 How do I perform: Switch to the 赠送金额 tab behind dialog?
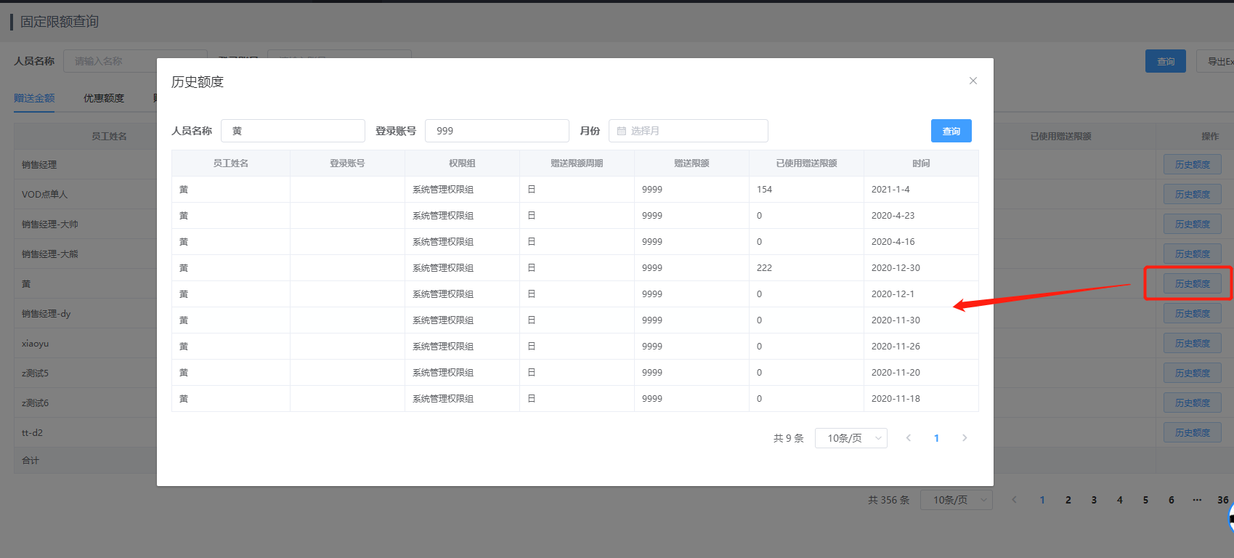[34, 98]
